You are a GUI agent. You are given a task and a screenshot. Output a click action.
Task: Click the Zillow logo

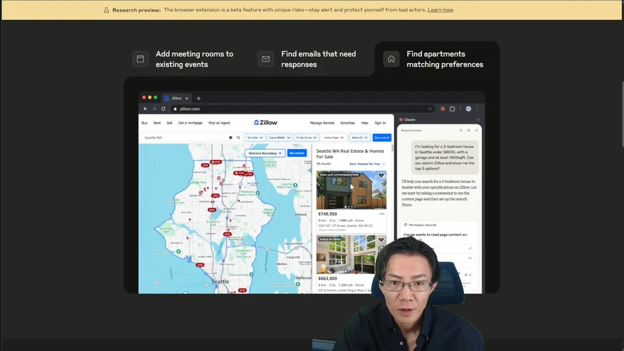[266, 123]
